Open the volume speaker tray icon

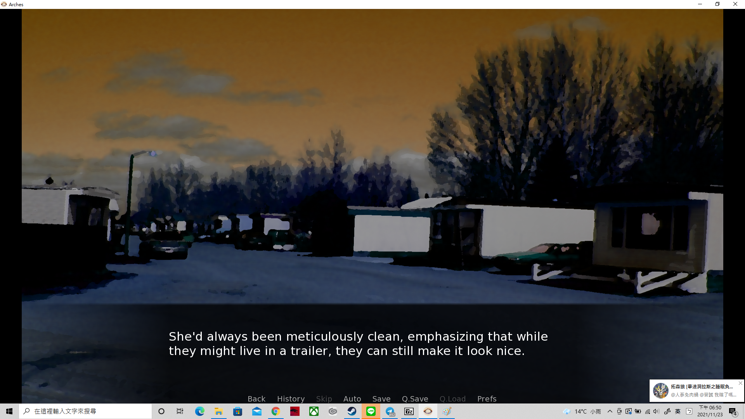(657, 411)
